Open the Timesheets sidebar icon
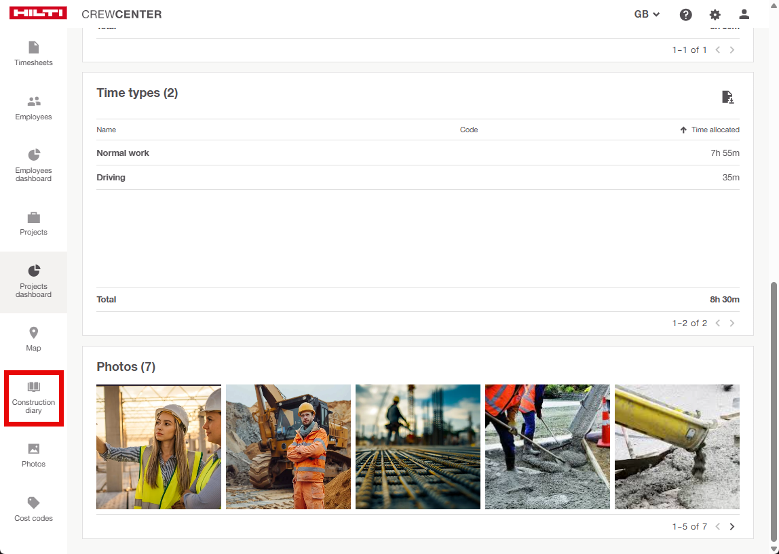779x554 pixels. [x=33, y=47]
